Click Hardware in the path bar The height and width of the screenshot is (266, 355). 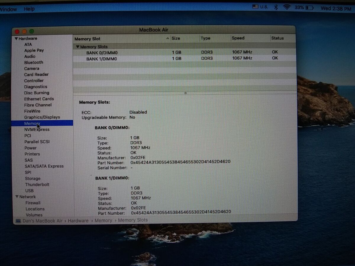pos(78,220)
